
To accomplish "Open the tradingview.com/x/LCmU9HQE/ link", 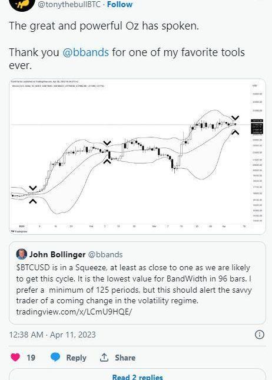I will pos(74,312).
